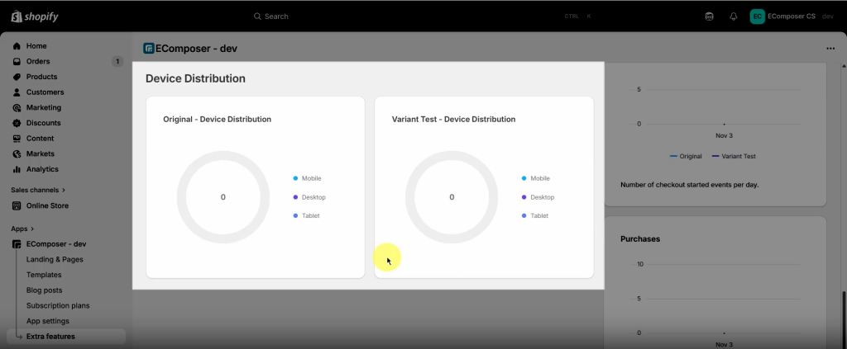Open the Discounts icon in sidebar
Image resolution: width=847 pixels, height=349 pixels.
click(17, 123)
